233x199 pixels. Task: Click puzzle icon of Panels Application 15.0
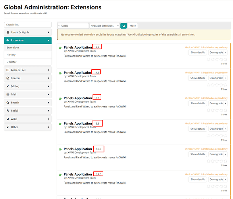[x=60, y=98]
